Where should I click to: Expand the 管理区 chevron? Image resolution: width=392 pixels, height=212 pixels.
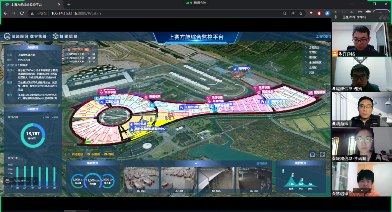306,53
